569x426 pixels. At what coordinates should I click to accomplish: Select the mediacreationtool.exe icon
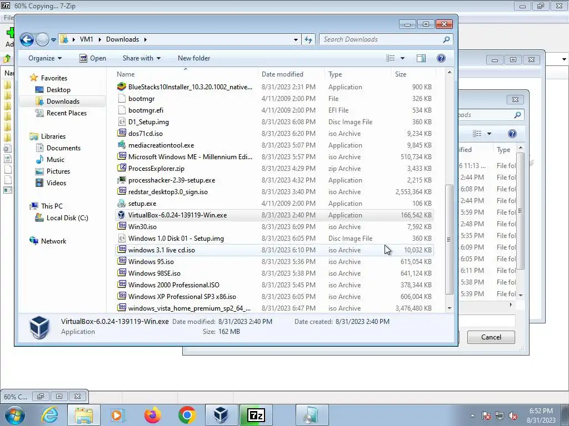[122, 145]
